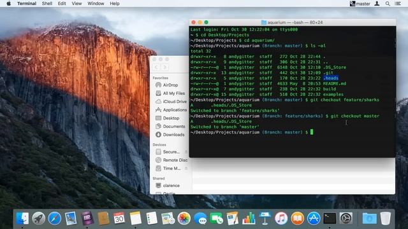Open user account icon in menu bar
Image resolution: width=408 pixels, height=229 pixels.
point(377,4)
